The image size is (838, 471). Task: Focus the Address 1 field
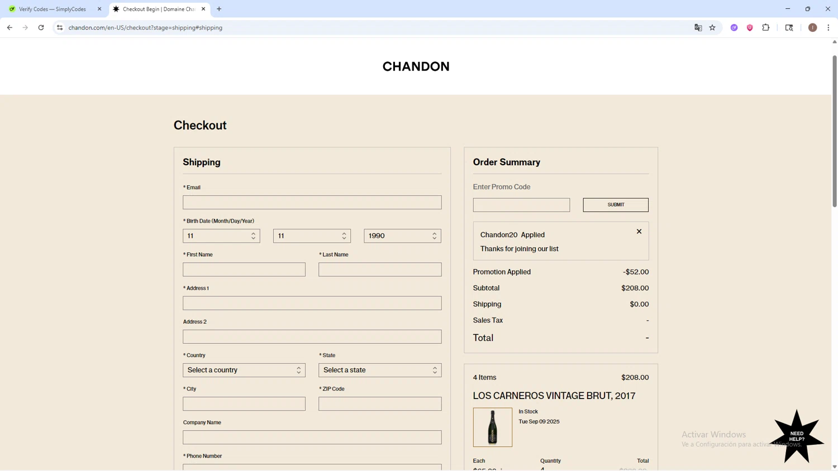(312, 303)
